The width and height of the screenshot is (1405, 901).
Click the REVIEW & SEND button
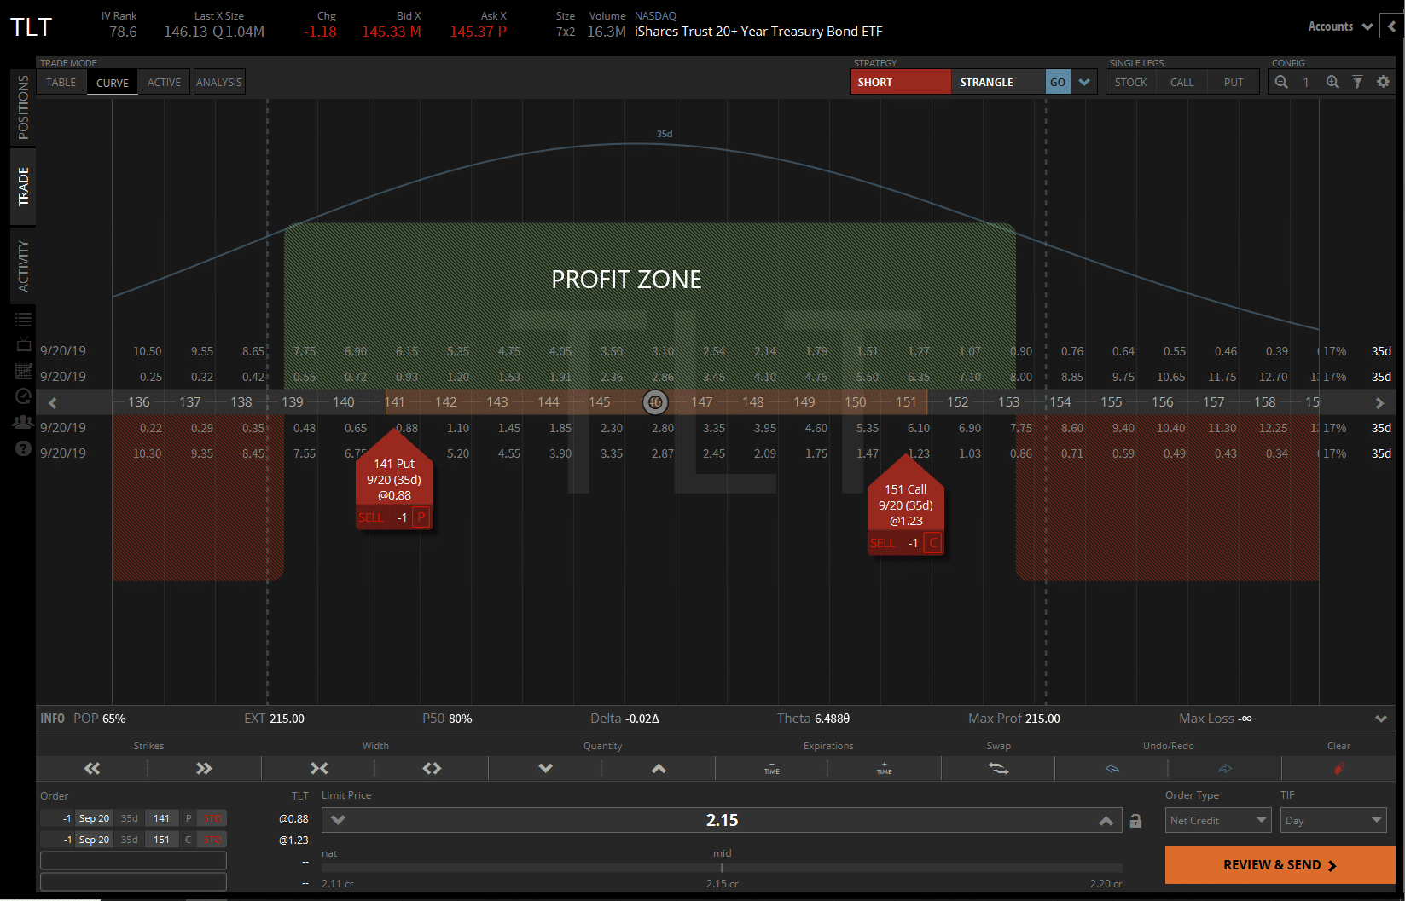1278,864
